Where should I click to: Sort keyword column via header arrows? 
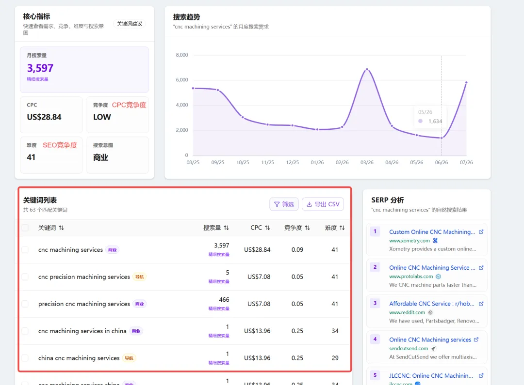point(61,228)
